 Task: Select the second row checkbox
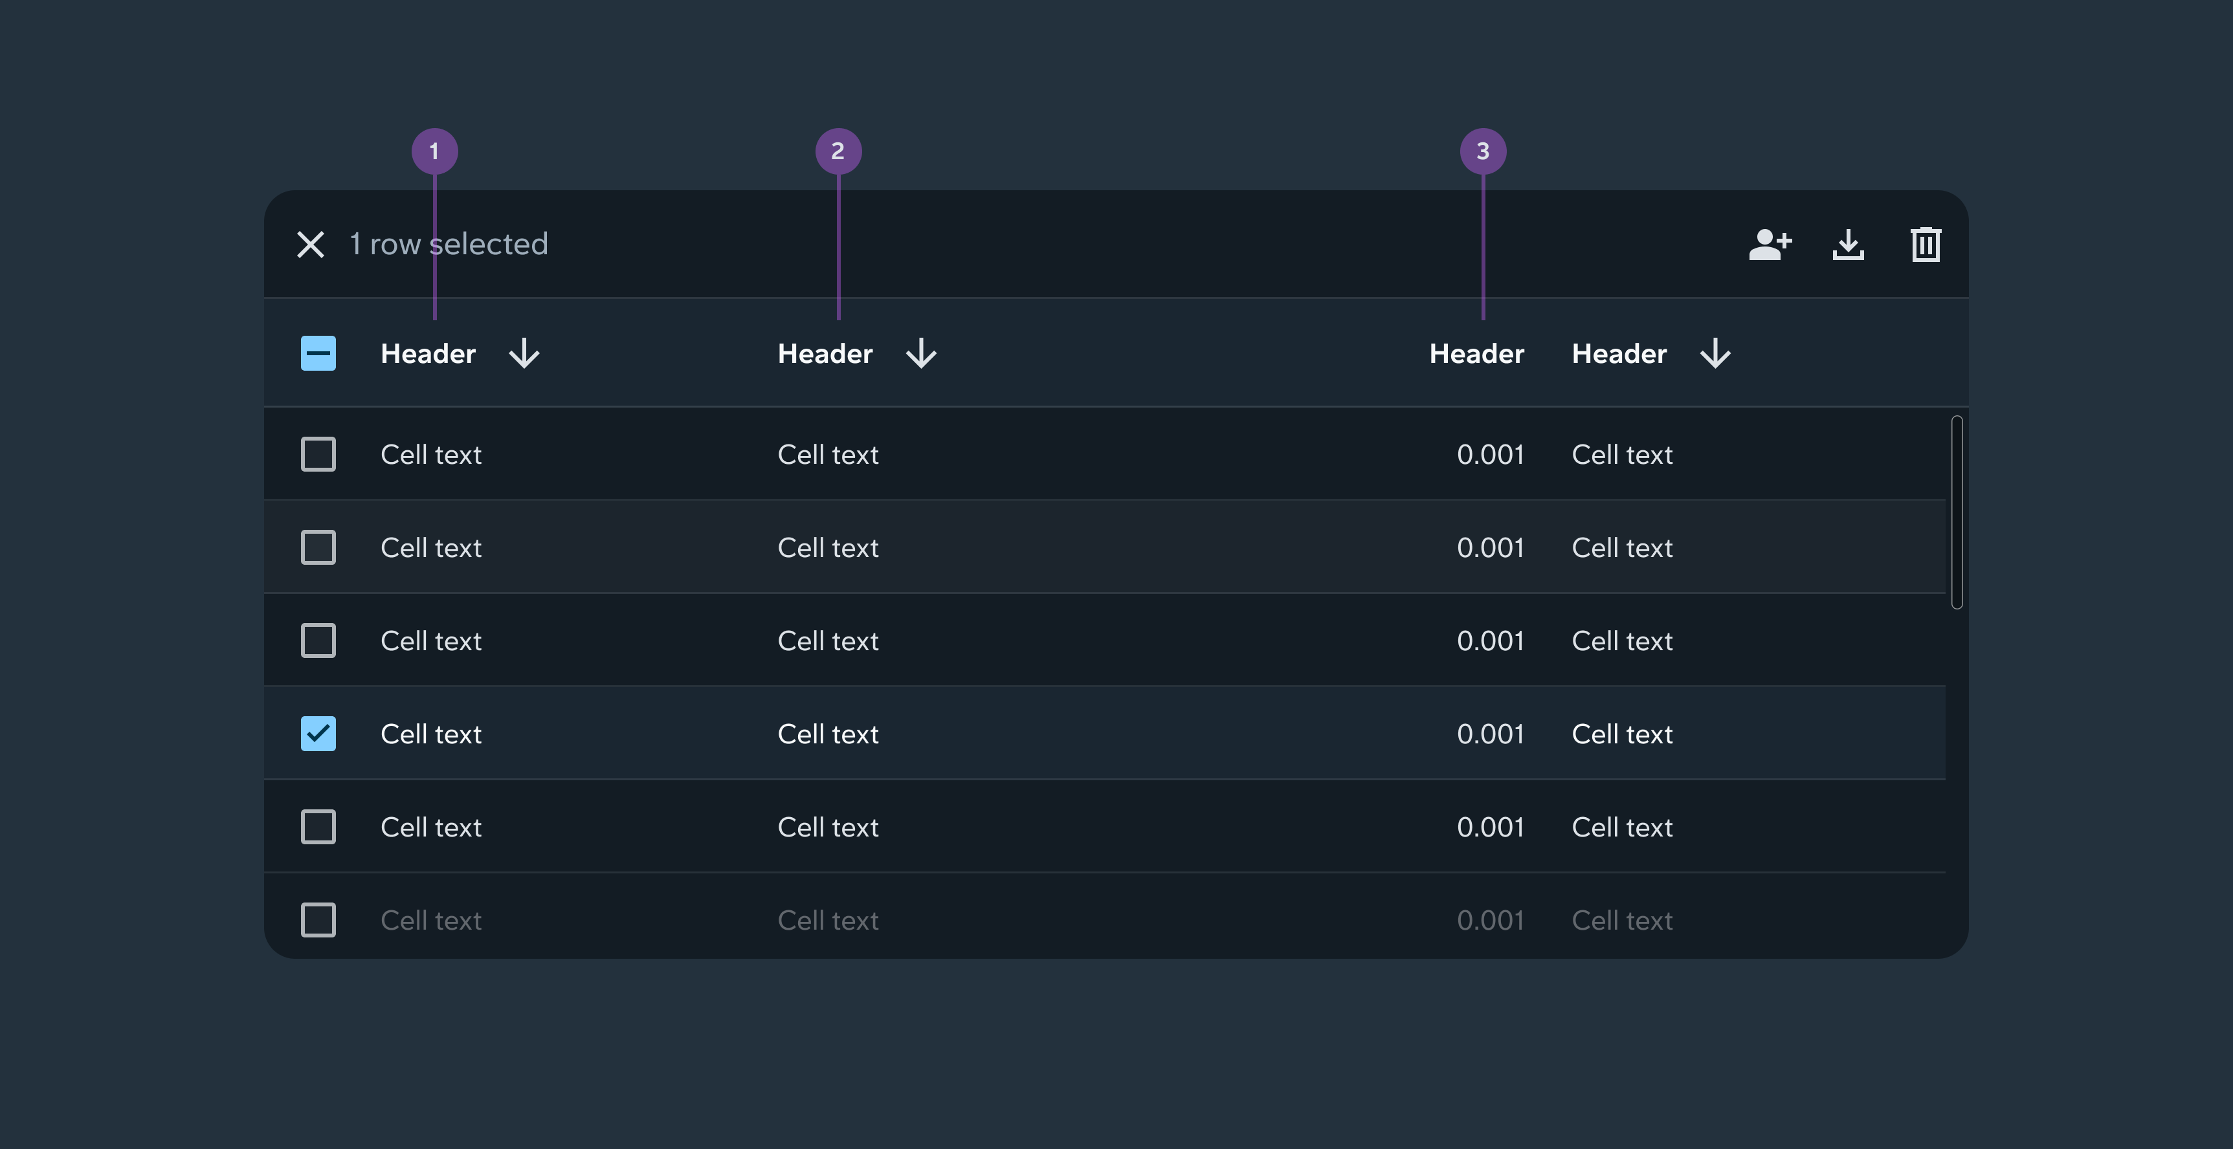click(x=318, y=547)
